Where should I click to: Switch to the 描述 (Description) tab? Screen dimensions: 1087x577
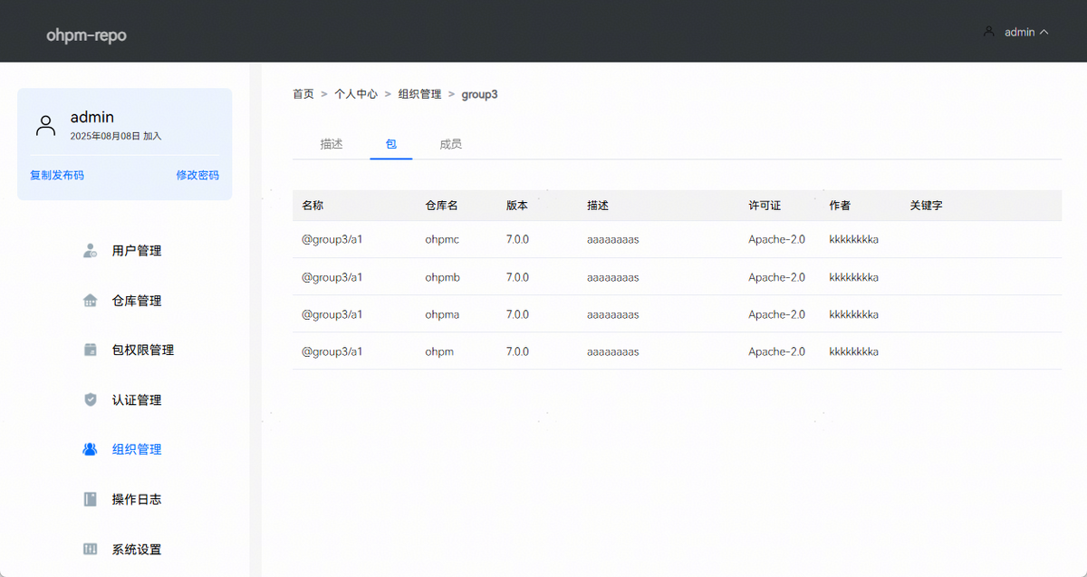(332, 144)
